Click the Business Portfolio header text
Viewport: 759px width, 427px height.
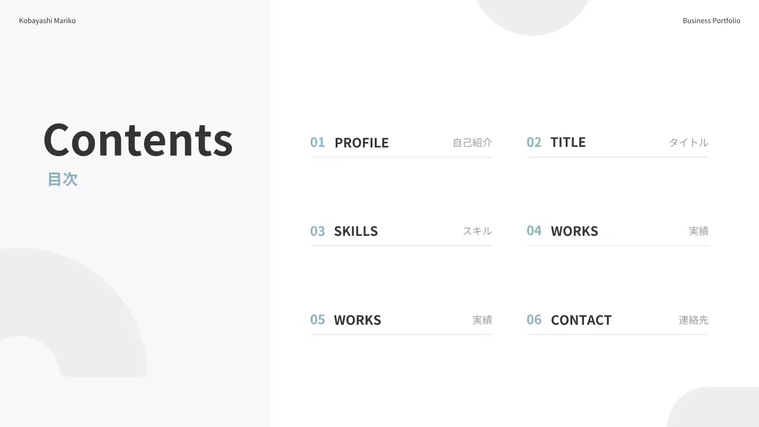point(711,21)
